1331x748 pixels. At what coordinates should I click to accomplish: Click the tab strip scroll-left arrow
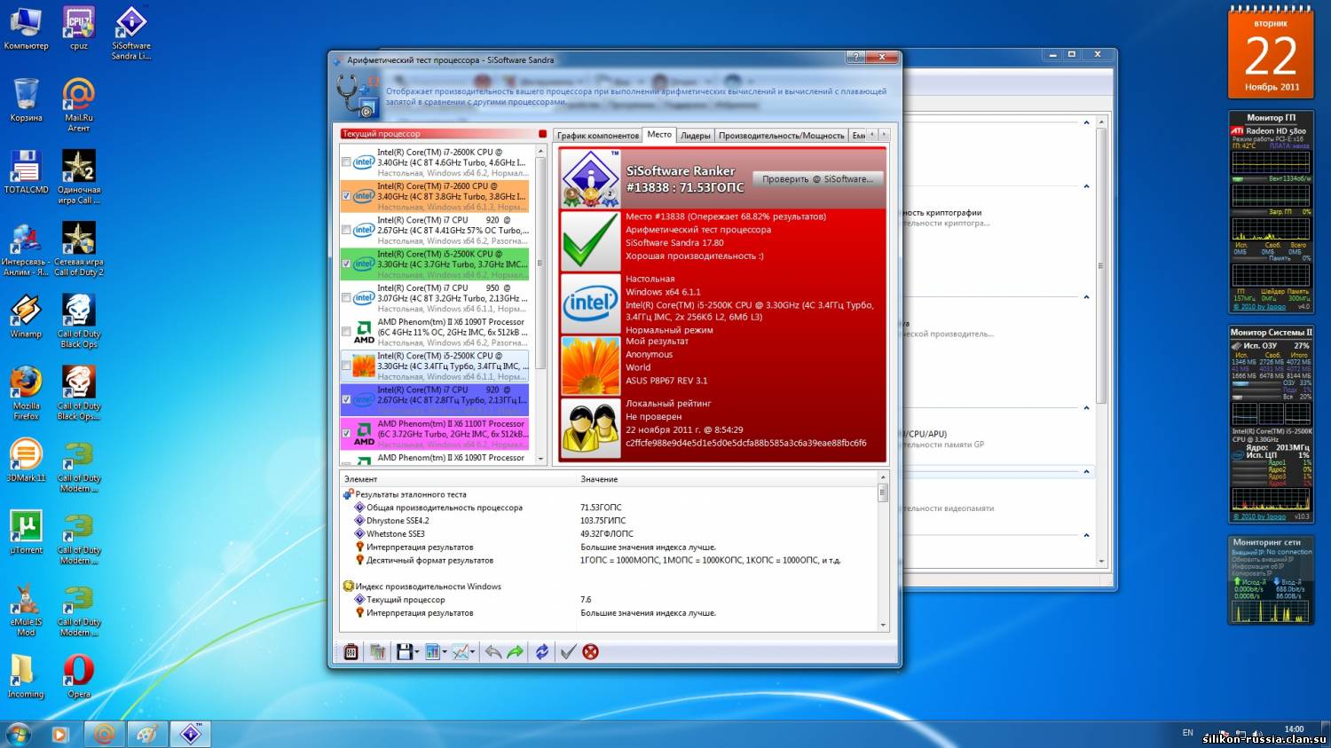coord(872,134)
